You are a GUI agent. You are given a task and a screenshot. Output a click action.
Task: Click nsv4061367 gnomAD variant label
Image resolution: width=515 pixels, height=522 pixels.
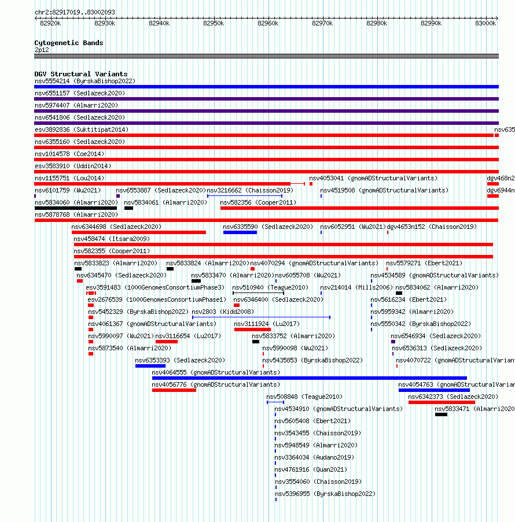[x=152, y=324]
